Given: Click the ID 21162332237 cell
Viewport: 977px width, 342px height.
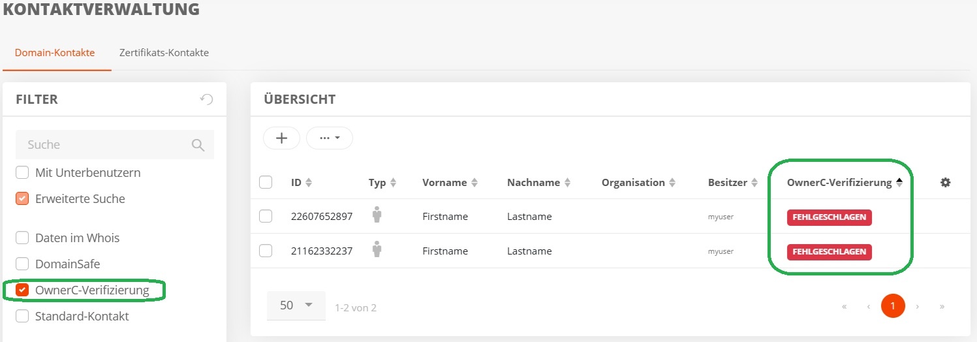Looking at the screenshot, I should (x=322, y=251).
